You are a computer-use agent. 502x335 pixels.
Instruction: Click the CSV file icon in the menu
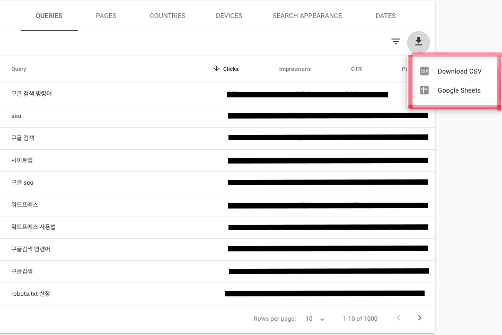tap(425, 71)
